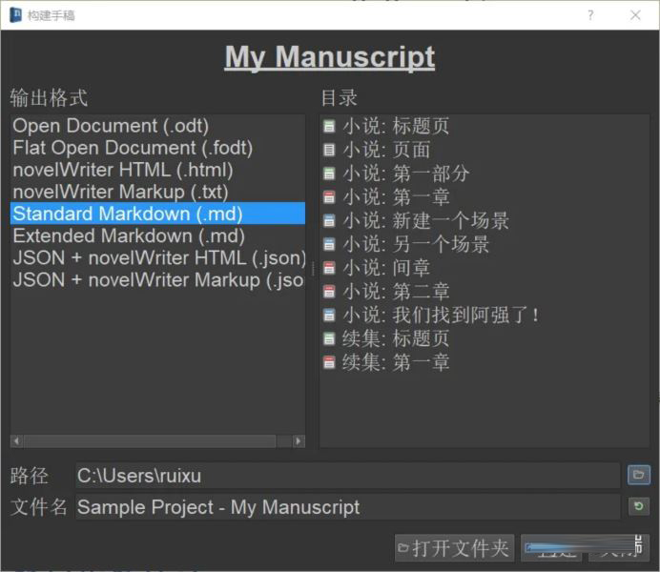The width and height of the screenshot is (660, 572).
Task: Select 小说: 我们找到阿强了！ in contents
Action: tap(485, 315)
